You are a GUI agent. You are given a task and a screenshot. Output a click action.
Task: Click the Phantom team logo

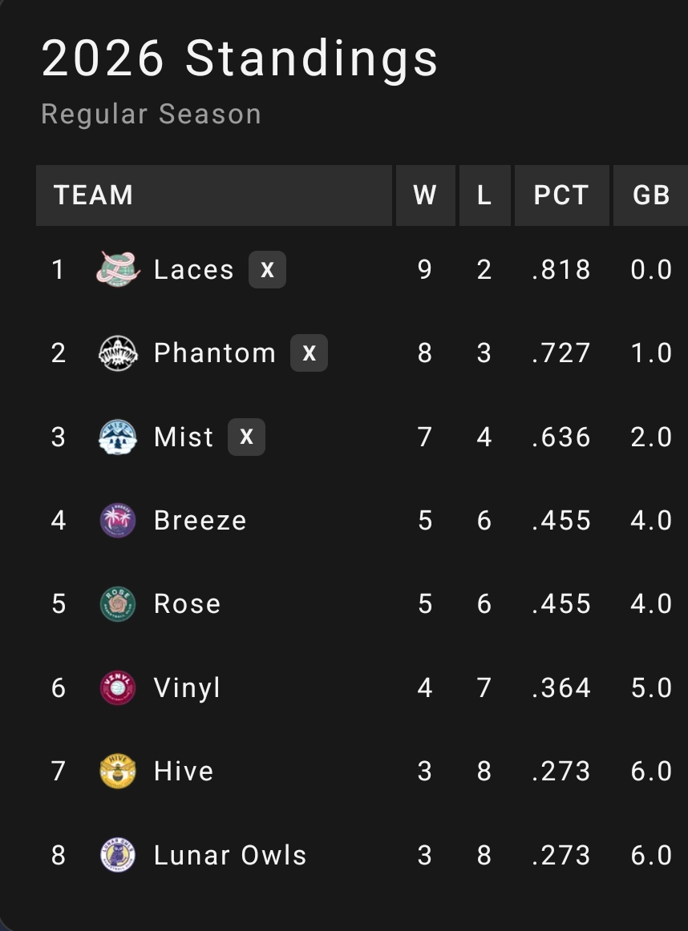coord(118,353)
